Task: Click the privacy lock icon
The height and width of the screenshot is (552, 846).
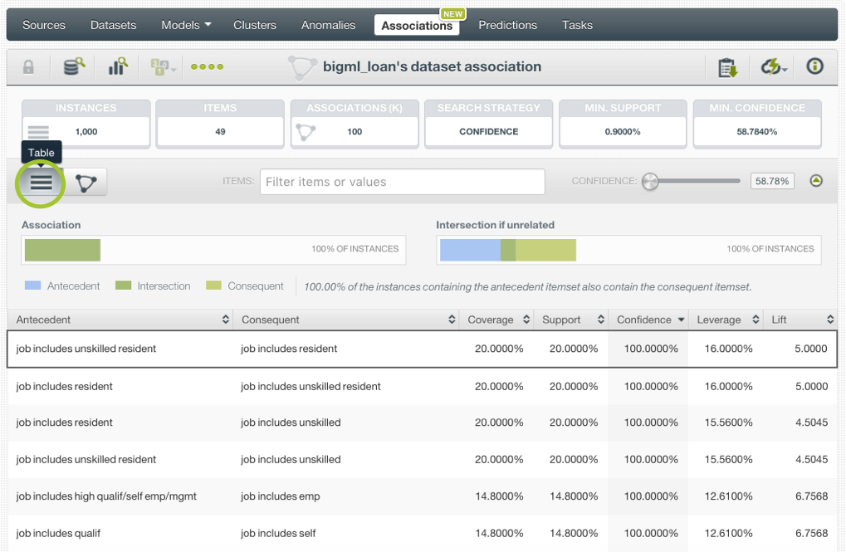Action: [x=28, y=67]
